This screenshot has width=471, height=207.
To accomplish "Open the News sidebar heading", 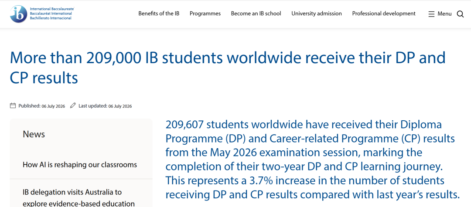I will coord(34,134).
